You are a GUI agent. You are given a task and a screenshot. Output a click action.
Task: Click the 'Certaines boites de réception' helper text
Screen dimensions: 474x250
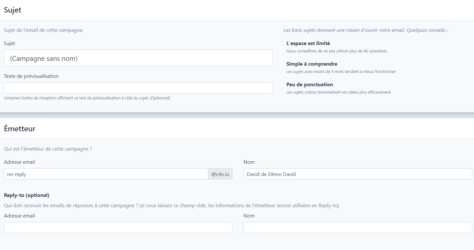87,98
